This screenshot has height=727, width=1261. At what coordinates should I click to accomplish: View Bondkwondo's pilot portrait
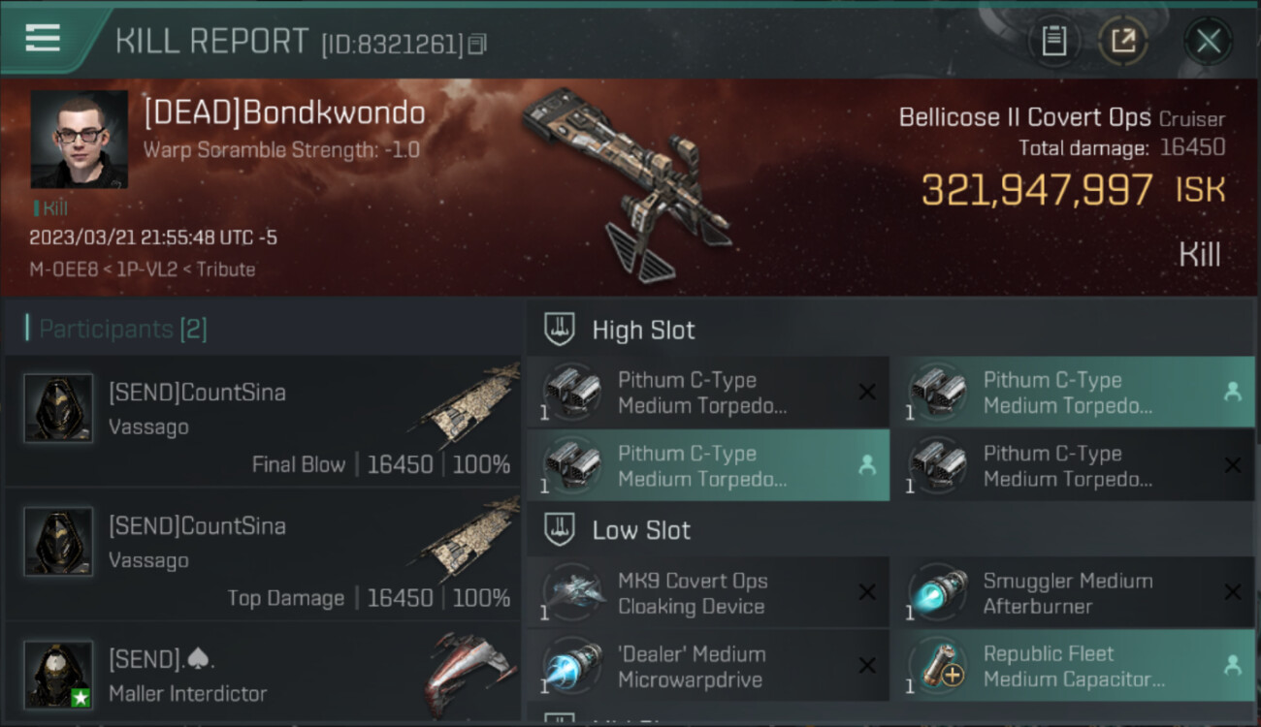click(80, 139)
